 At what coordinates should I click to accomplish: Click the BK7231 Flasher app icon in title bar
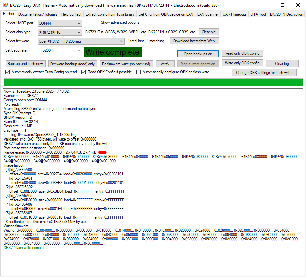point(6,5)
